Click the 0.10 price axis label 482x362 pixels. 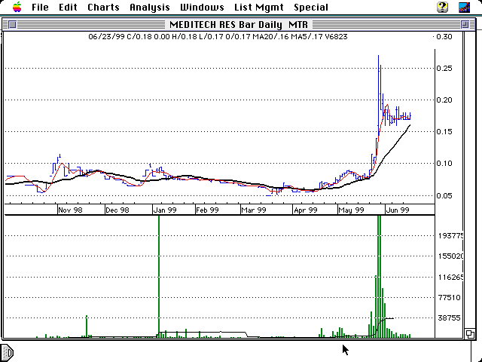(444, 163)
